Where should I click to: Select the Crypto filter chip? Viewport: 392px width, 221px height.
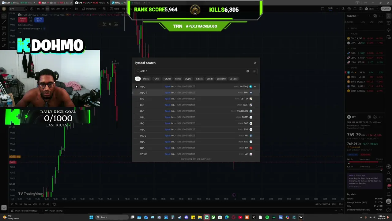[188, 79]
